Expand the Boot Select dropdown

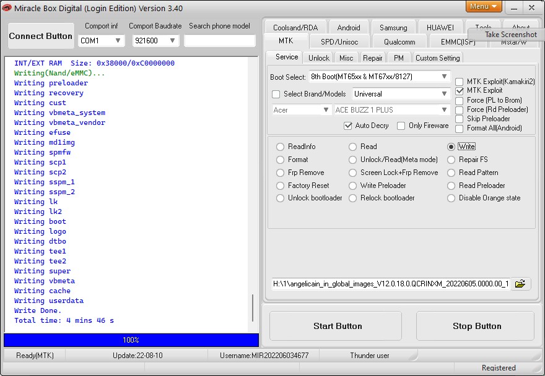pos(380,77)
